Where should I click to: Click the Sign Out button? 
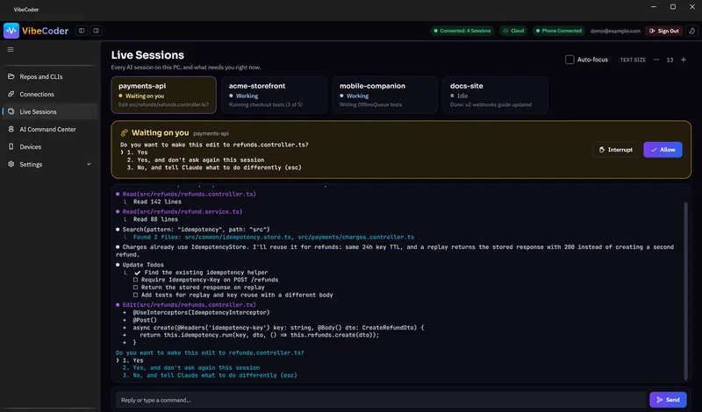(664, 31)
